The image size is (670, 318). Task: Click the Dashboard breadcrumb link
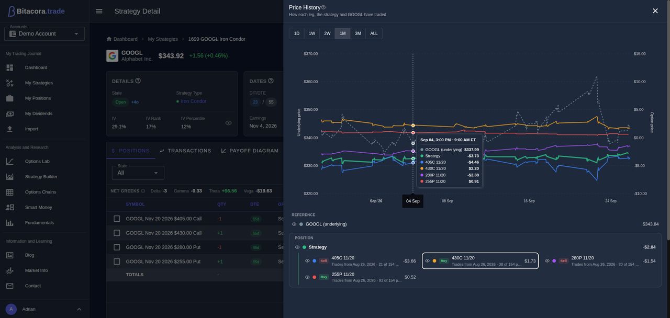pyautogui.click(x=126, y=39)
